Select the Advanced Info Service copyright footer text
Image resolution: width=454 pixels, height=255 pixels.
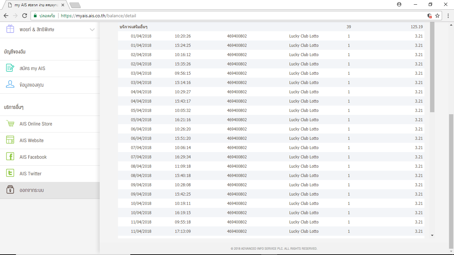pyautogui.click(x=274, y=249)
